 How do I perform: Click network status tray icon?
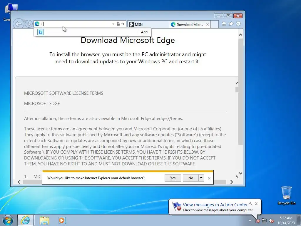[x=264, y=221]
